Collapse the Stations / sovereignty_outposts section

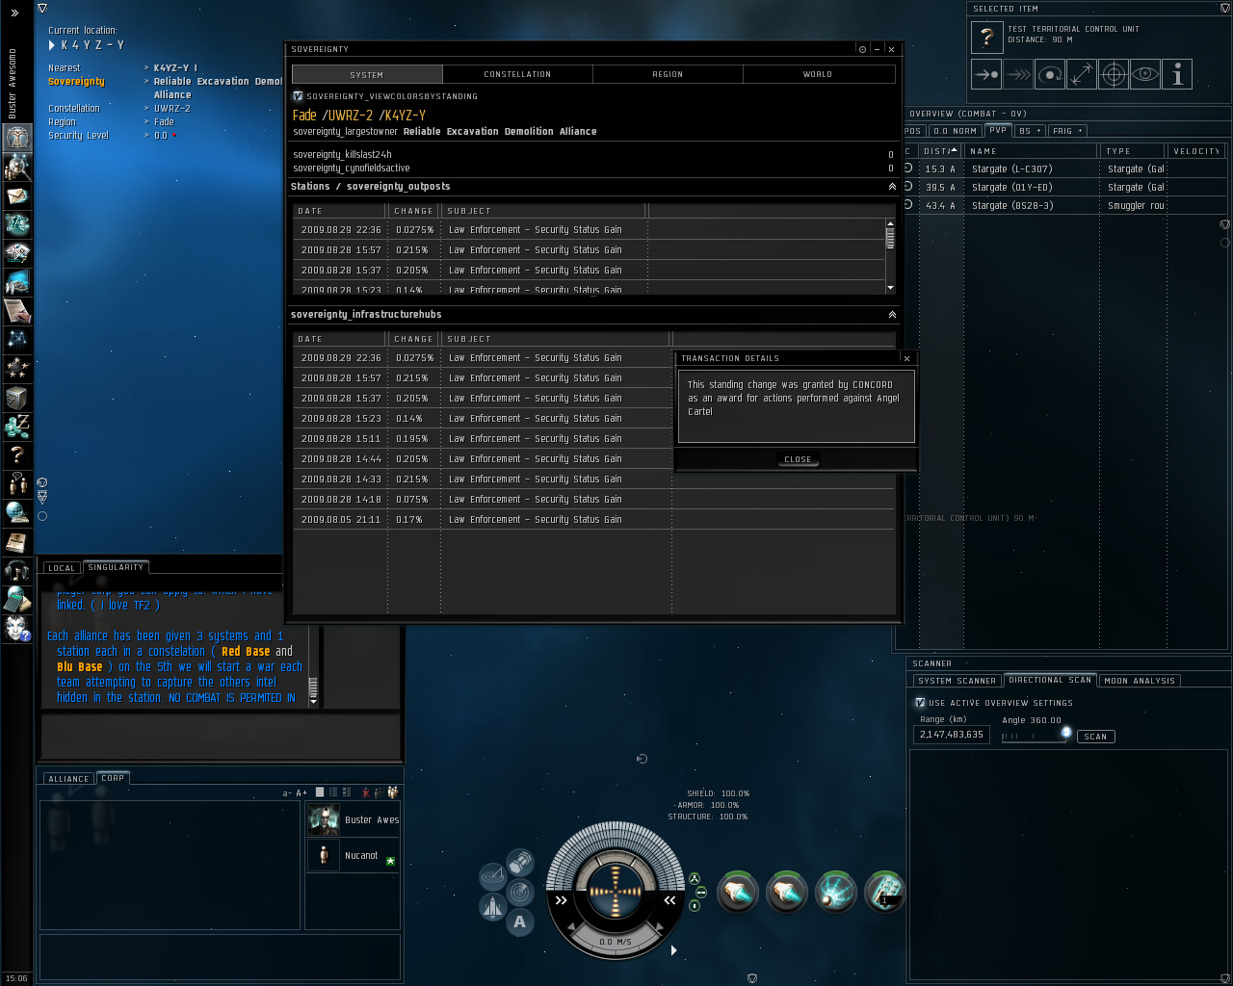coord(892,187)
